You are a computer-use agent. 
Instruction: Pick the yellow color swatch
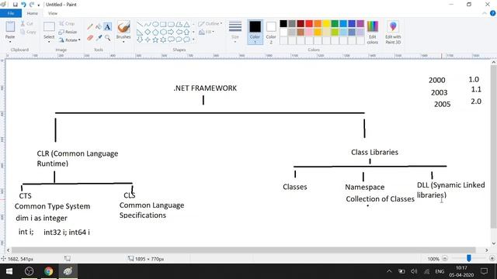tap(326, 24)
